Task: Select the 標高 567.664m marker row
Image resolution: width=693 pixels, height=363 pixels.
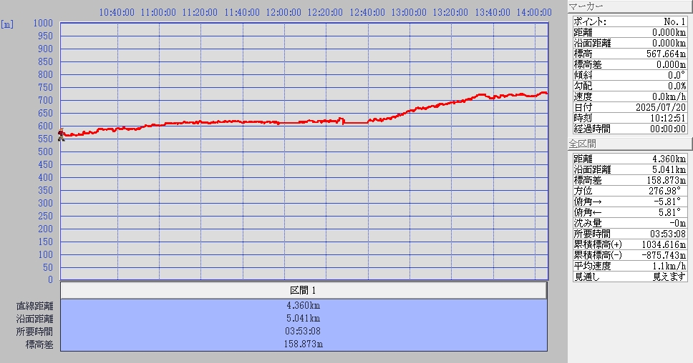Action: (x=629, y=54)
